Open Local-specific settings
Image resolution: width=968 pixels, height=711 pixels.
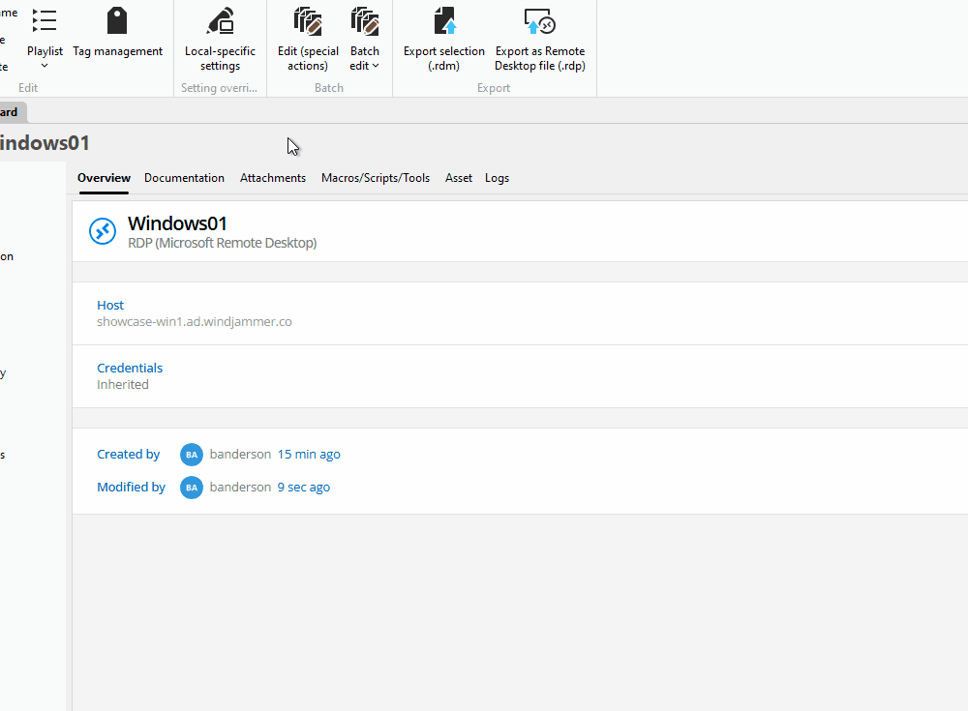(x=219, y=39)
